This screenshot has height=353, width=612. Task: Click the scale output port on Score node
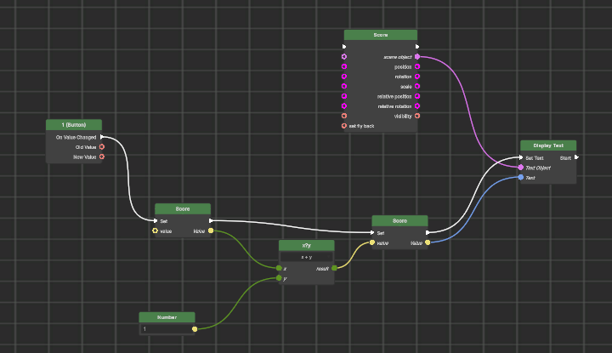(417, 87)
